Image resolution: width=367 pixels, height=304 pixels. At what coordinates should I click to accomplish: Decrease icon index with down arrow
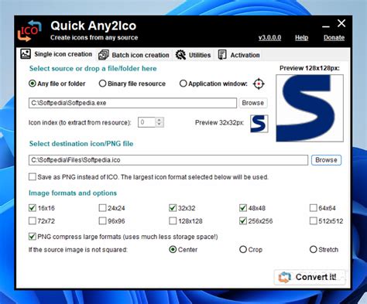159,125
